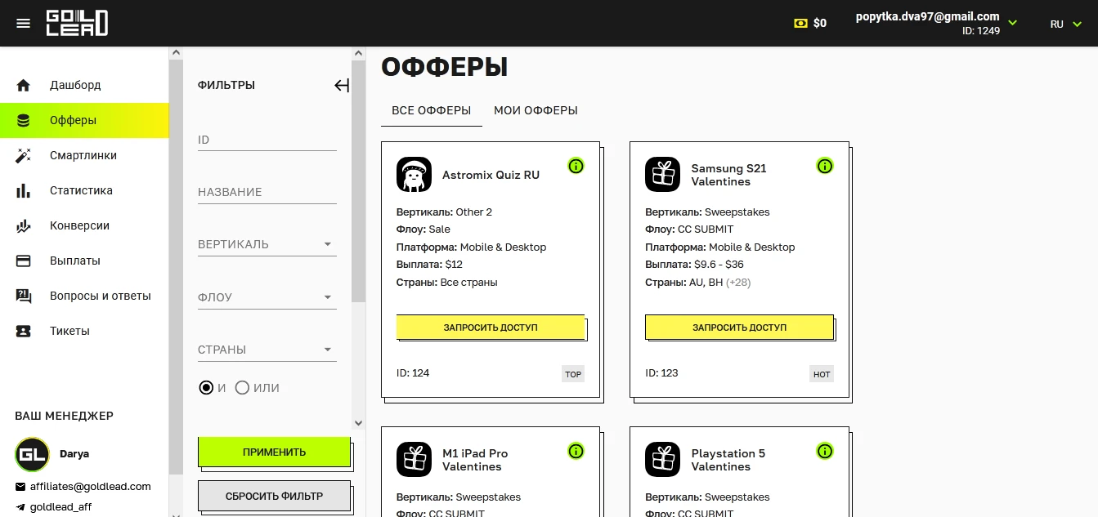Select the ИЛИ radio button

pos(242,388)
